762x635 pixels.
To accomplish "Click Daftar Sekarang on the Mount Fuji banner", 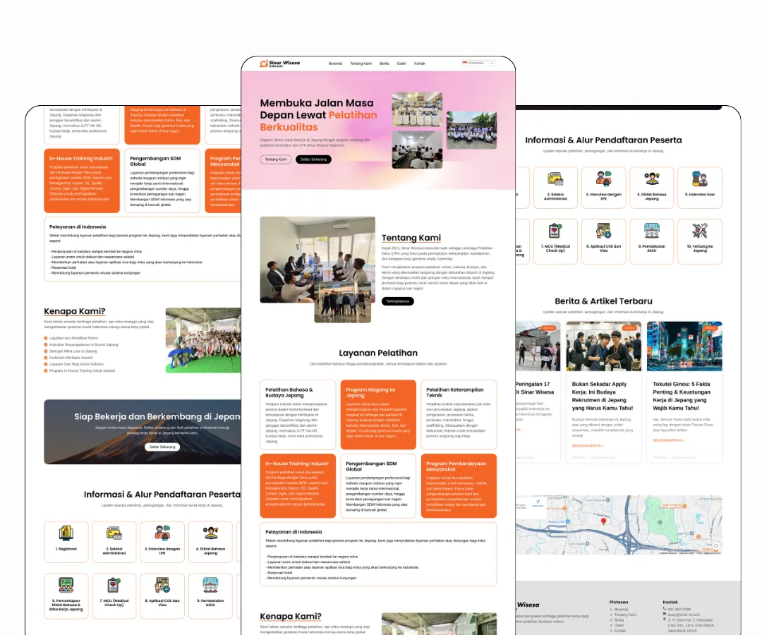I will [x=162, y=447].
